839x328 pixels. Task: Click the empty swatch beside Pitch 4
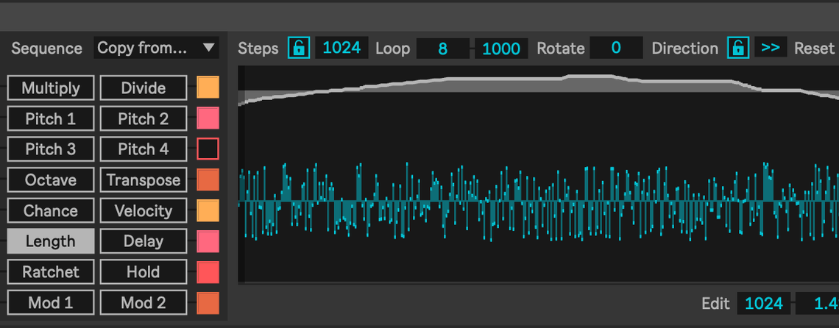point(208,149)
